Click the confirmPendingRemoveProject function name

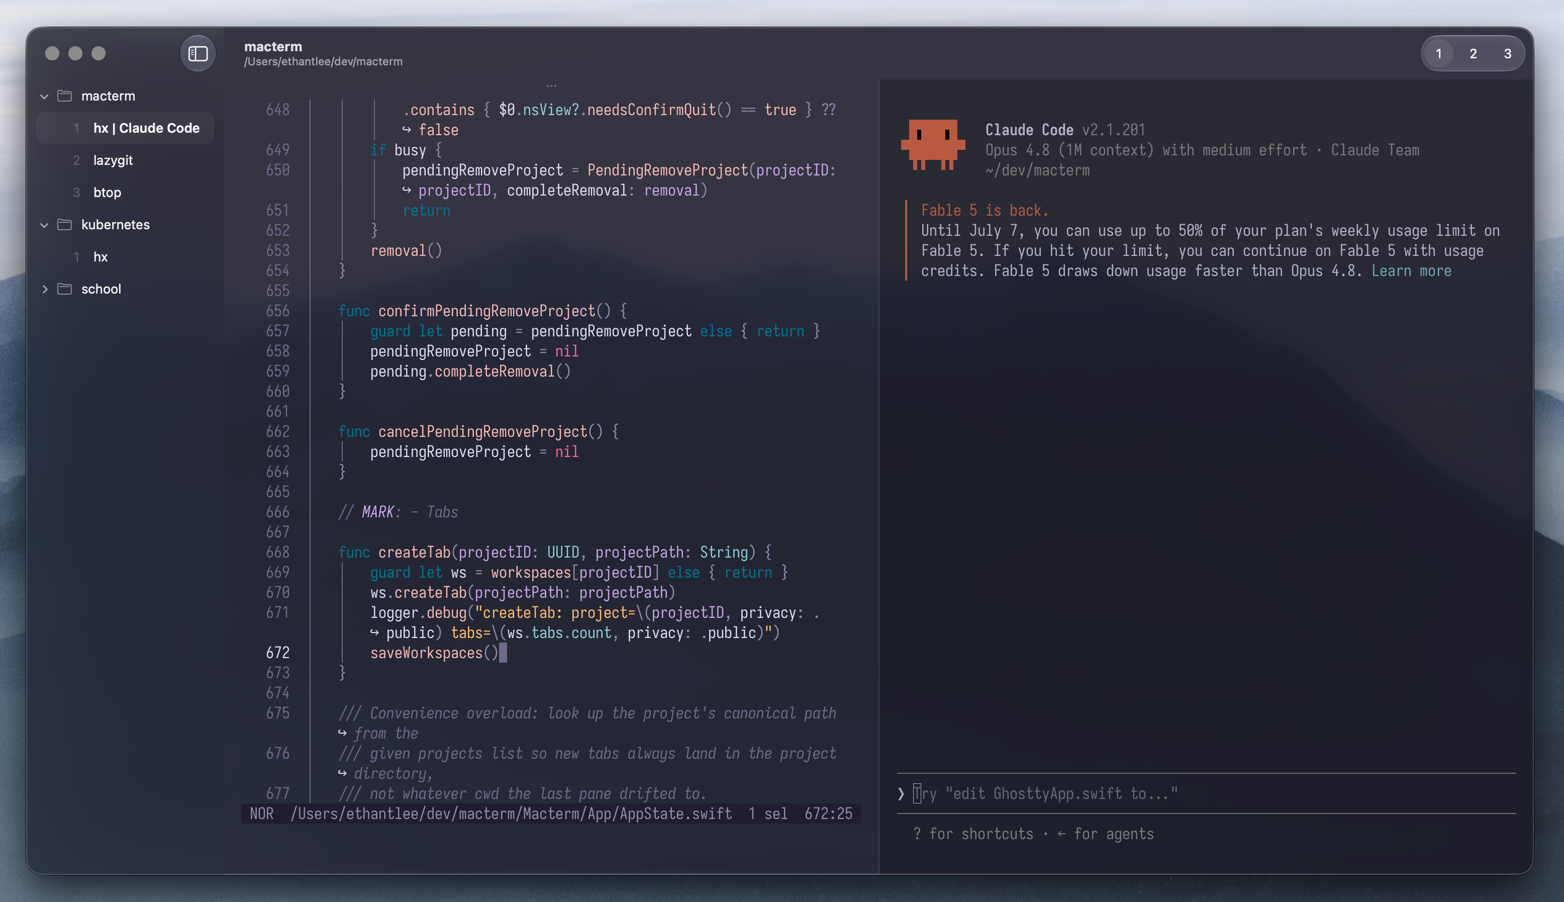point(486,311)
